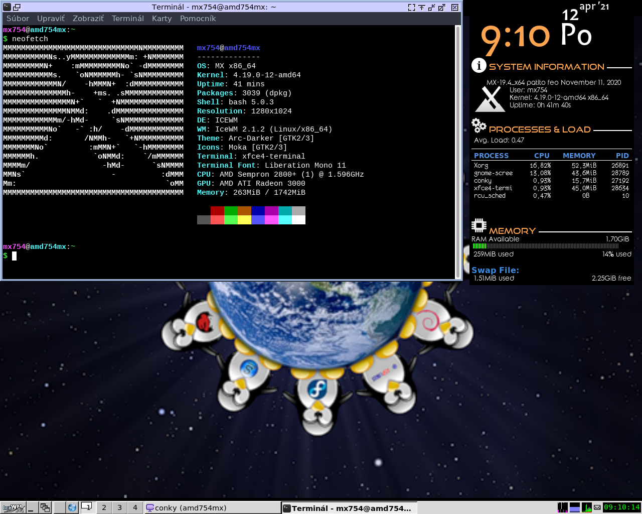This screenshot has width=642, height=514.
Task: Click the xfce4-termi process row
Action: (x=551, y=188)
